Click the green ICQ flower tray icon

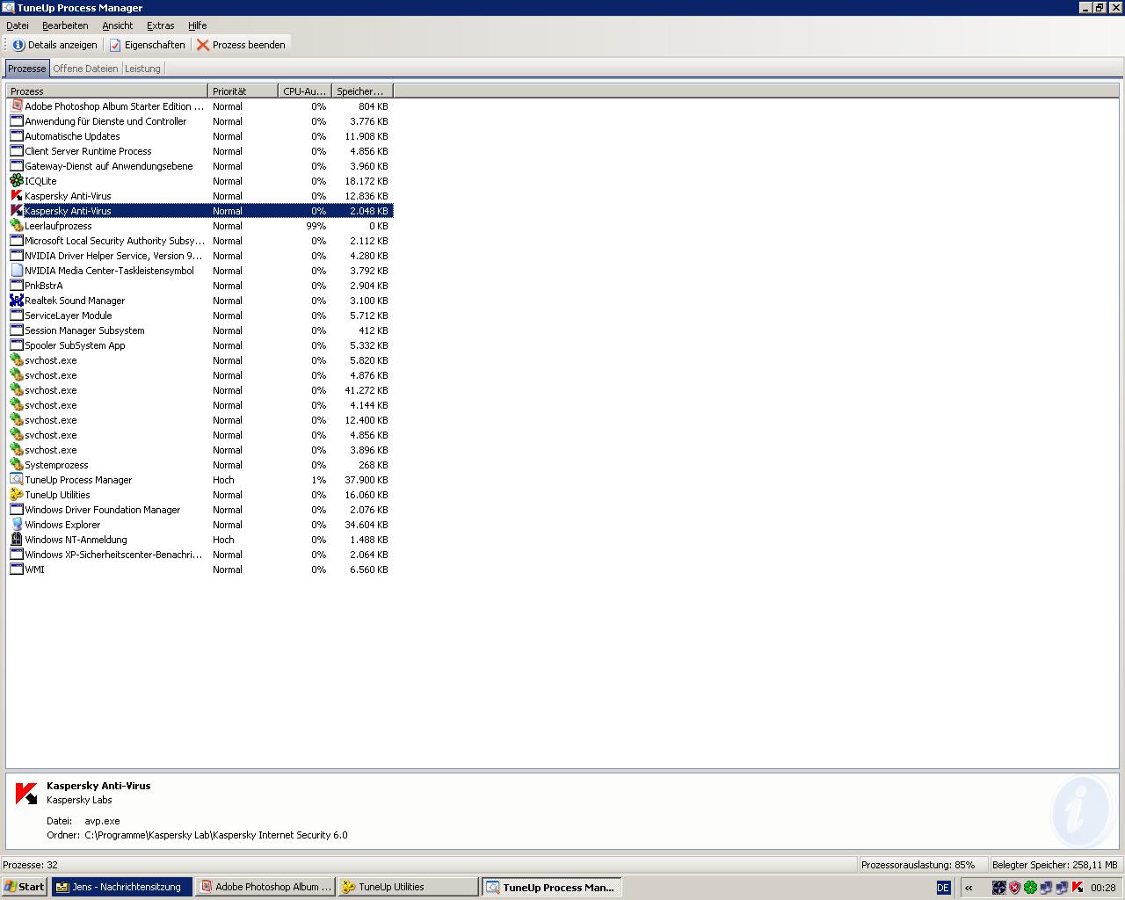(1030, 888)
